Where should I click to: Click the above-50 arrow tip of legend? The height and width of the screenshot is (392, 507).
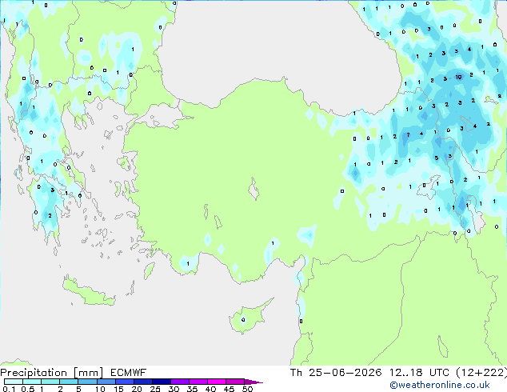click(x=253, y=382)
